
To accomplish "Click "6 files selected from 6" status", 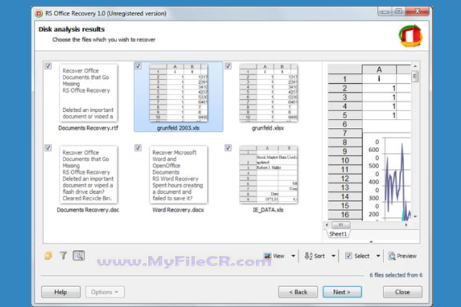I will [396, 275].
